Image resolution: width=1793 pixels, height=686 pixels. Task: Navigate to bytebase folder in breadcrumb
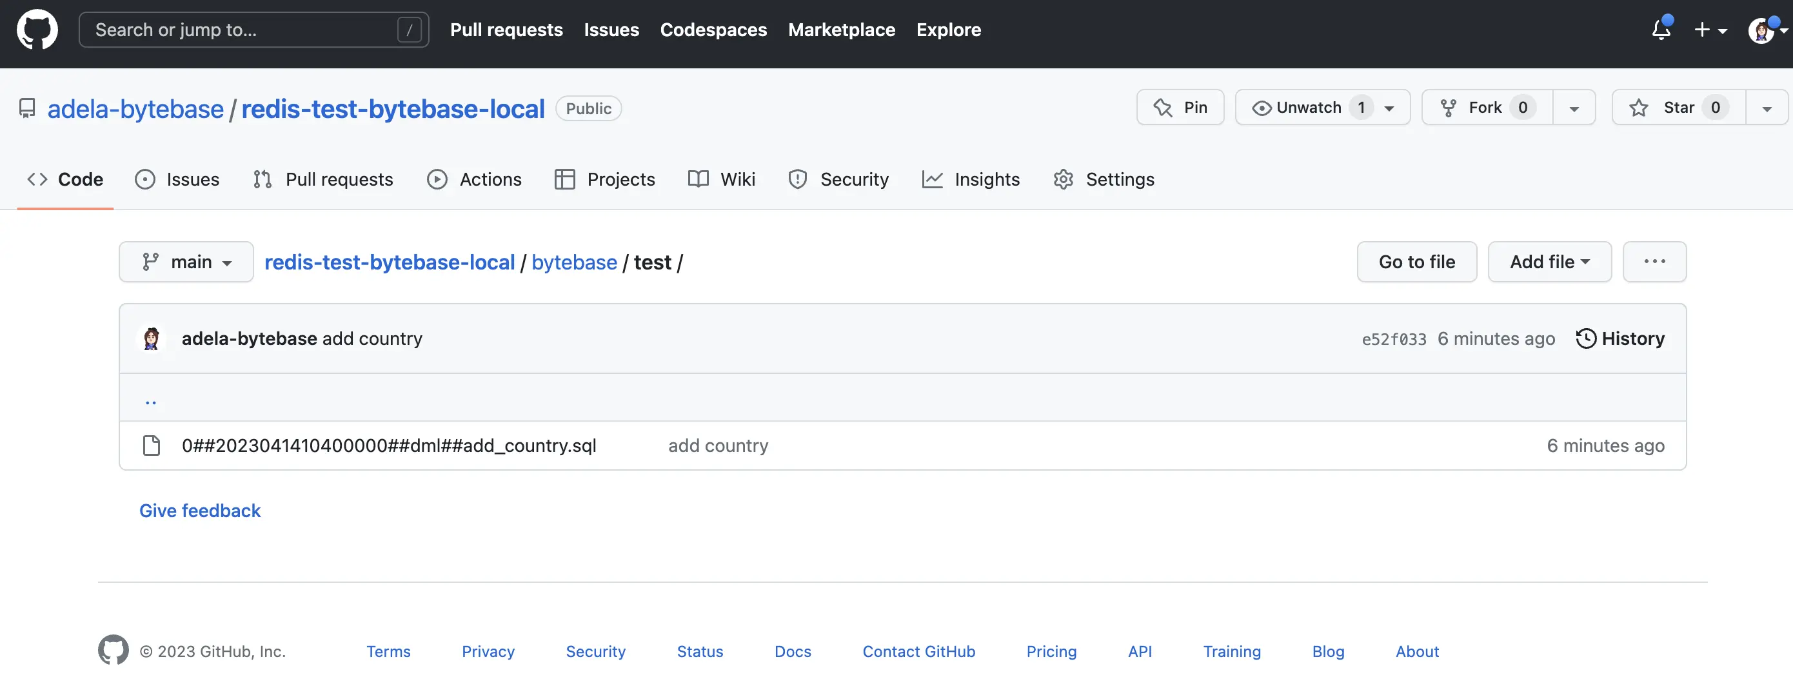click(x=574, y=262)
